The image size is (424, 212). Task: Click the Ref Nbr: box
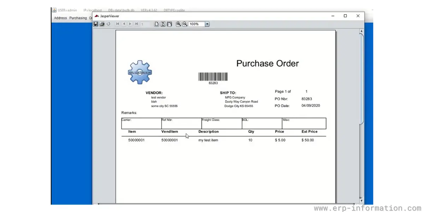pos(182,123)
